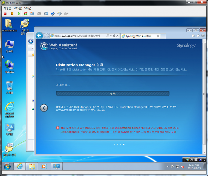Click the floppy connect toolbar icon
The width and height of the screenshot is (208, 176).
click(53, 14)
